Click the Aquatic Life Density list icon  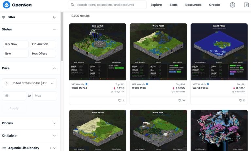(4, 148)
